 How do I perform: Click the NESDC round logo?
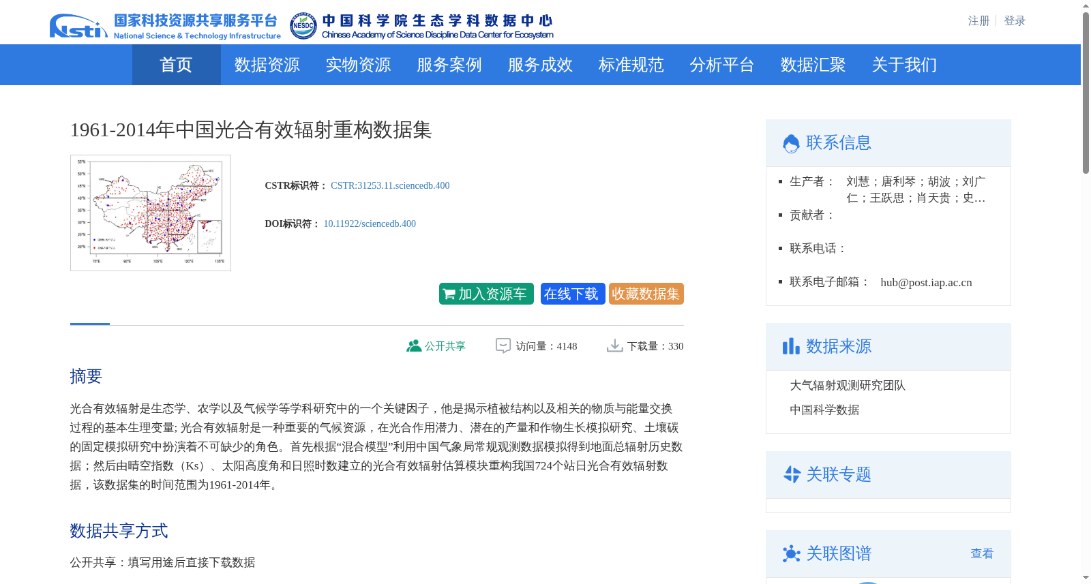pos(303,26)
